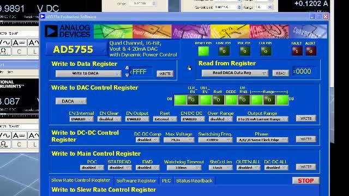Toggle the RESET PIN green indicator
Screen dimensions: 349x196
coord(203,51)
